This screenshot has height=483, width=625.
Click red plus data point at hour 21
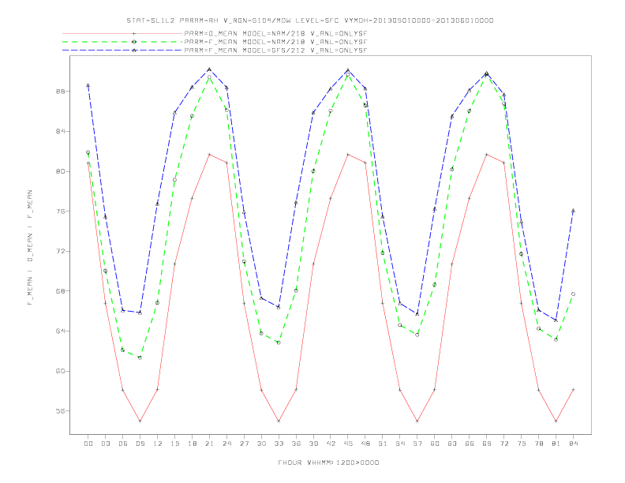[209, 154]
